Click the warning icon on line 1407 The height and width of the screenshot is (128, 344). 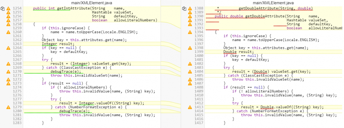(x=190, y=84)
